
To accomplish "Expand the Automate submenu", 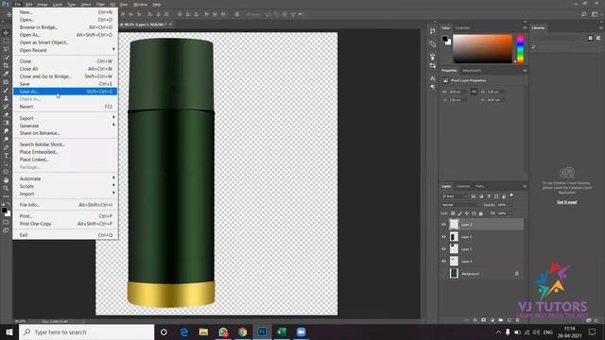I will [x=65, y=178].
